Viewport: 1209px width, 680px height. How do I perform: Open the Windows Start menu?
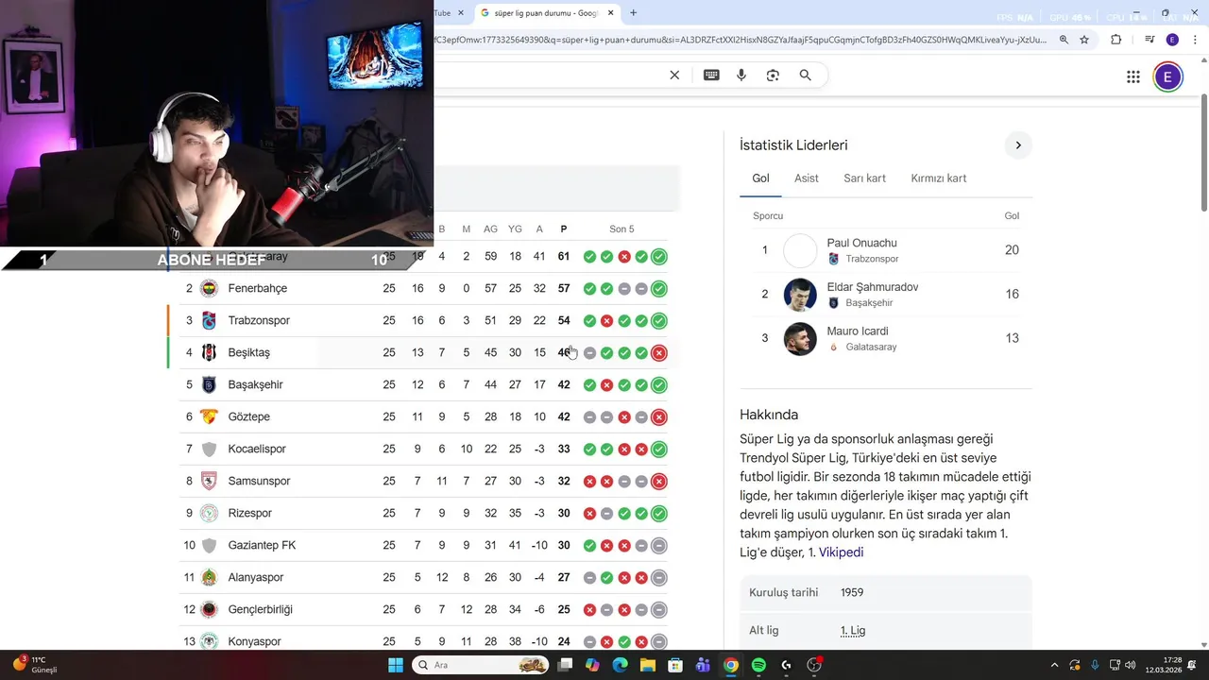coord(395,665)
